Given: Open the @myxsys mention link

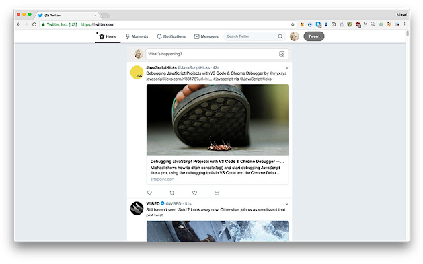Looking at the screenshot, I should pyautogui.click(x=278, y=73).
